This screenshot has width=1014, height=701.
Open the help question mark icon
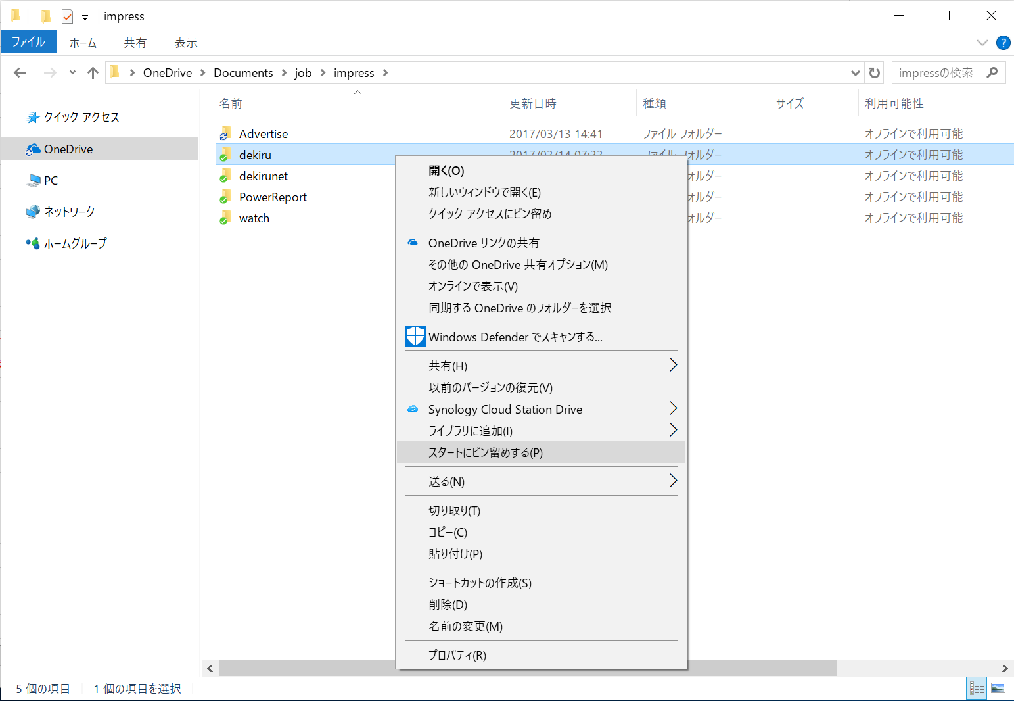(x=1003, y=43)
